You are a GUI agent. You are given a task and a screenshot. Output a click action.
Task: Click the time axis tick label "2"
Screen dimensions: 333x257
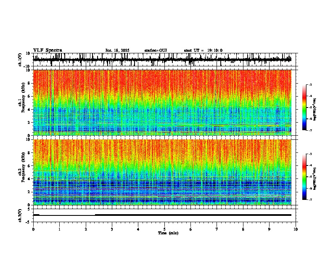point(86,229)
